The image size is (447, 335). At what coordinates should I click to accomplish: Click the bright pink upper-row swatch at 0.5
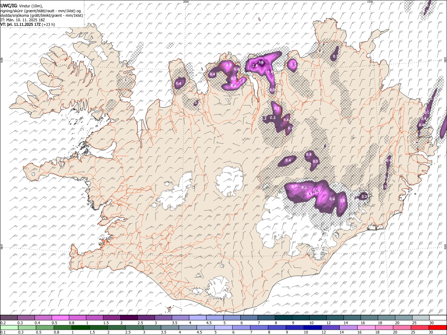[60, 318]
